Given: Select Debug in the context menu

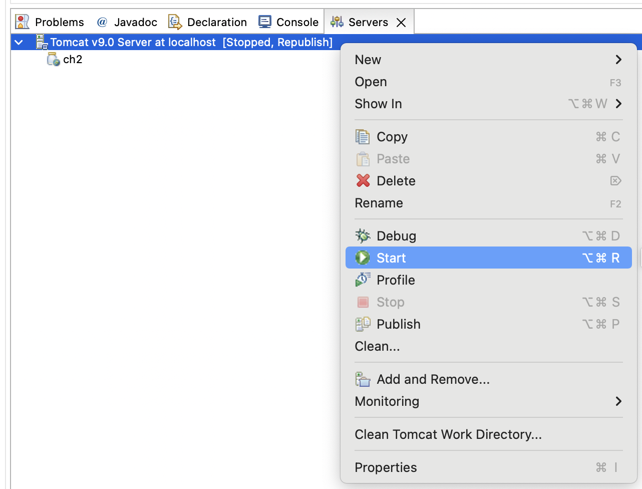Looking at the screenshot, I should tap(488, 236).
